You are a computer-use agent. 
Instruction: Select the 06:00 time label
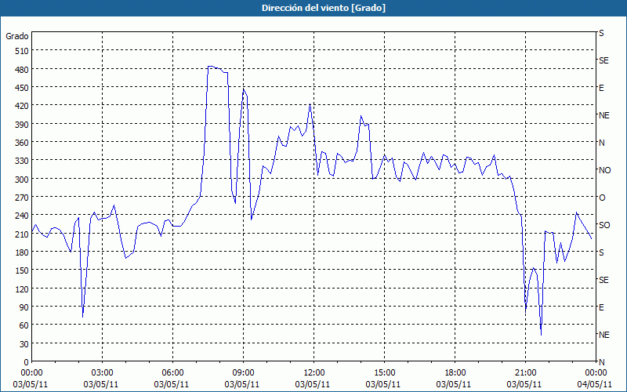(x=172, y=373)
